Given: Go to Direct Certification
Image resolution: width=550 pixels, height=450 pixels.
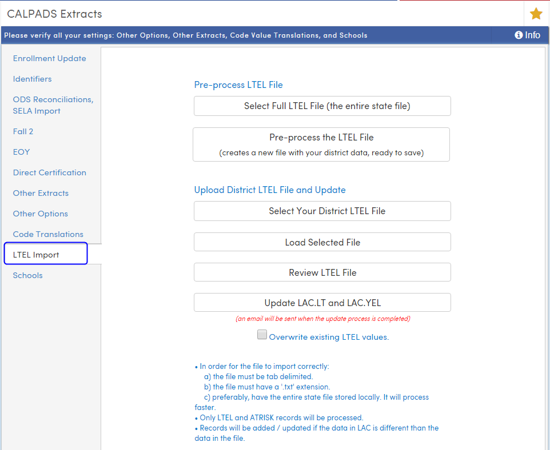Looking at the screenshot, I should click(49, 172).
